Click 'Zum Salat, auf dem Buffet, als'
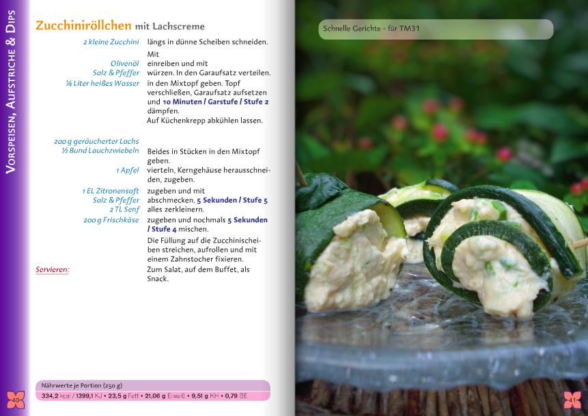 [x=198, y=269]
